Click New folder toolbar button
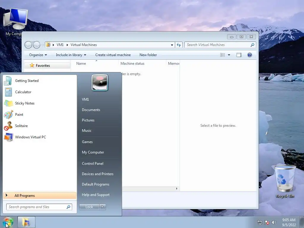This screenshot has width=304, height=228. point(148,55)
